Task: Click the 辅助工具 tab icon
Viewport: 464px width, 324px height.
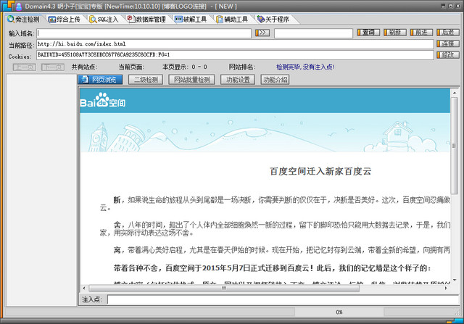Action: coord(220,20)
